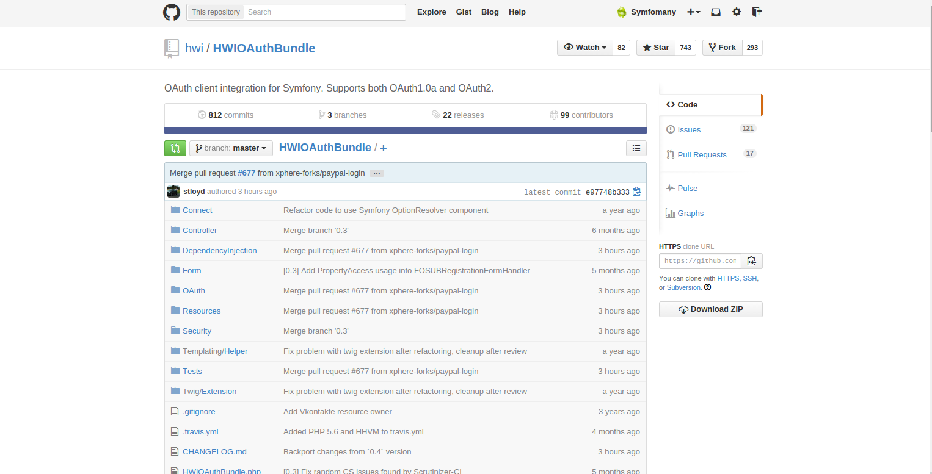Screen dimensions: 932x474
Task: Star the HWIOAuthBundle repository
Action: click(x=656, y=48)
